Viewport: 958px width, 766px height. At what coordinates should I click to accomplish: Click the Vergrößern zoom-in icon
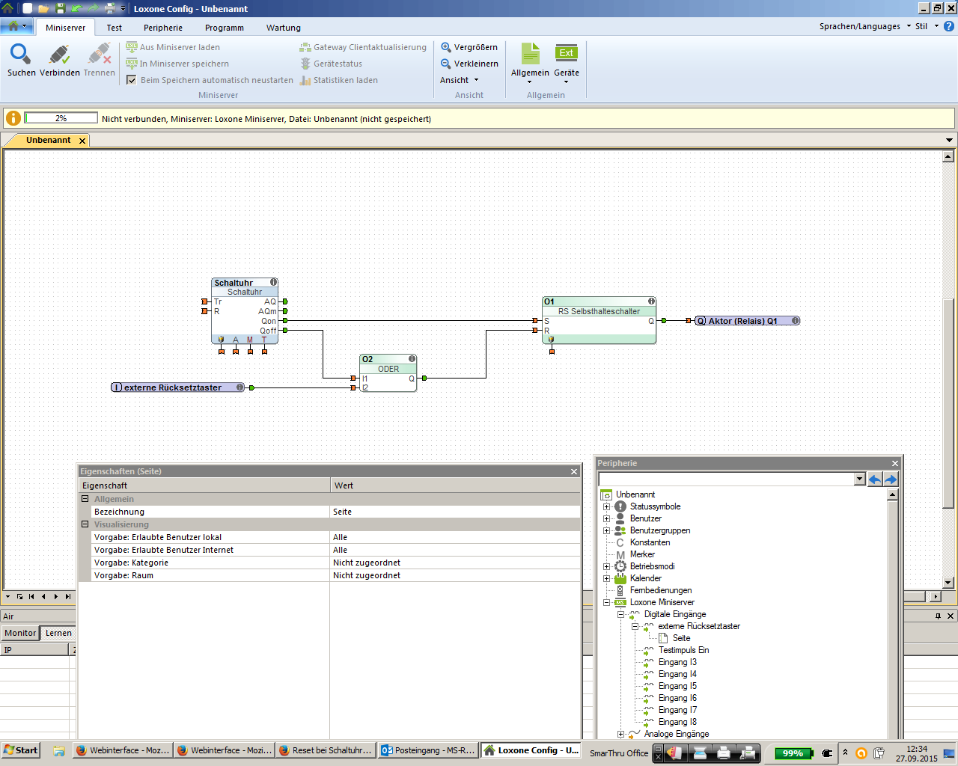(x=446, y=47)
